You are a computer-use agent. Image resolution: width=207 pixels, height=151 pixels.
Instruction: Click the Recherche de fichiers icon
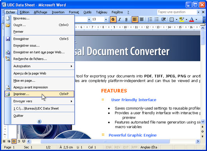click(8, 59)
